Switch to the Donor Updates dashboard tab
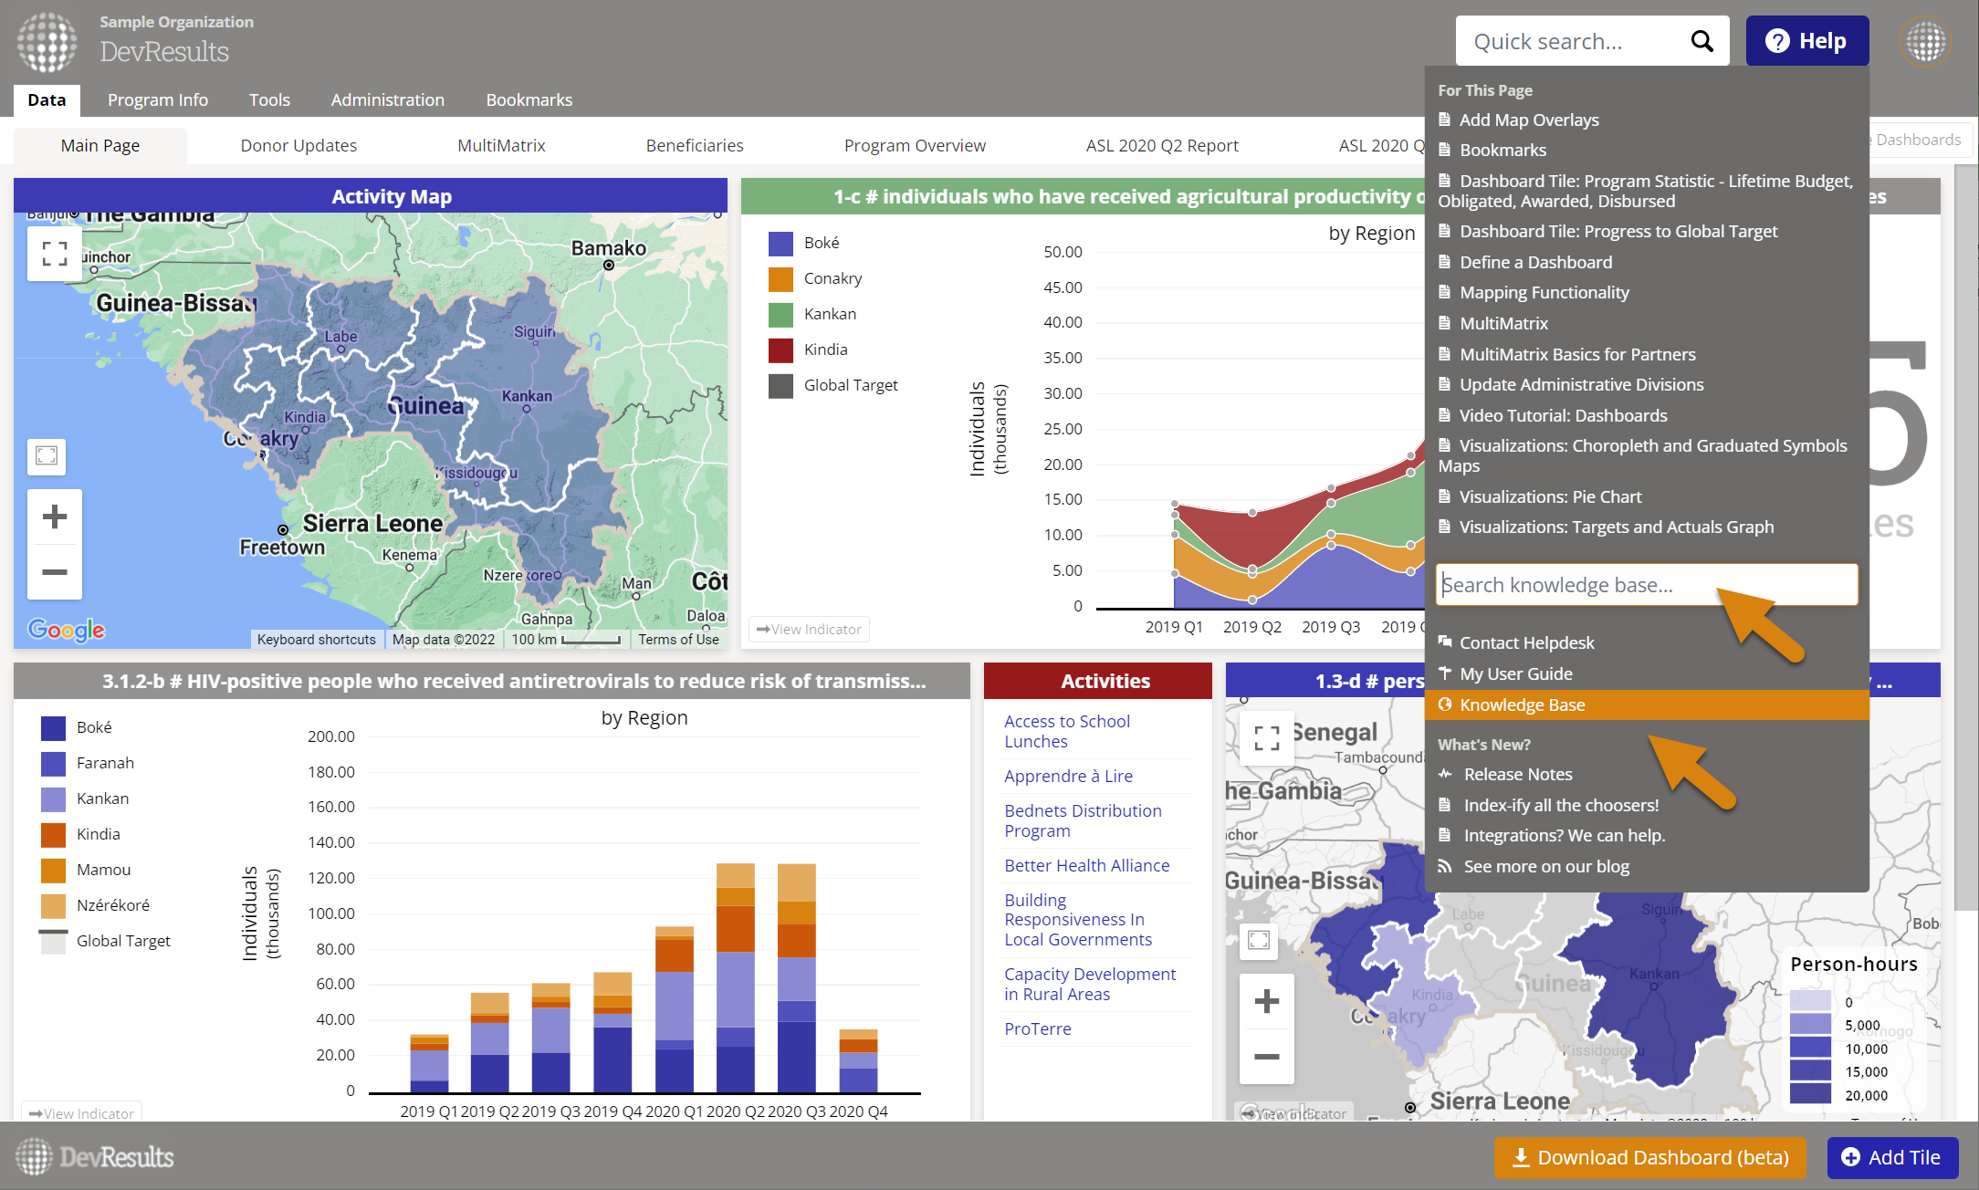Screen dimensions: 1979x1190 (298, 145)
